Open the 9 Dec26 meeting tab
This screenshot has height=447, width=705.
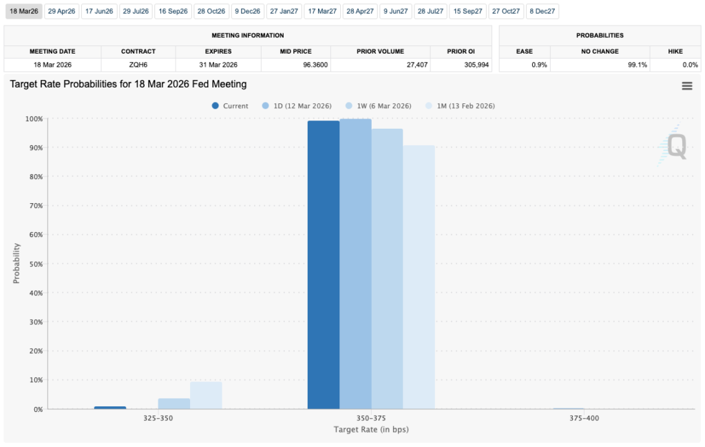tap(247, 11)
